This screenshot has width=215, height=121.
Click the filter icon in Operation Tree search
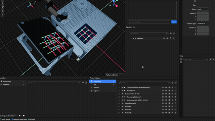[171, 34]
